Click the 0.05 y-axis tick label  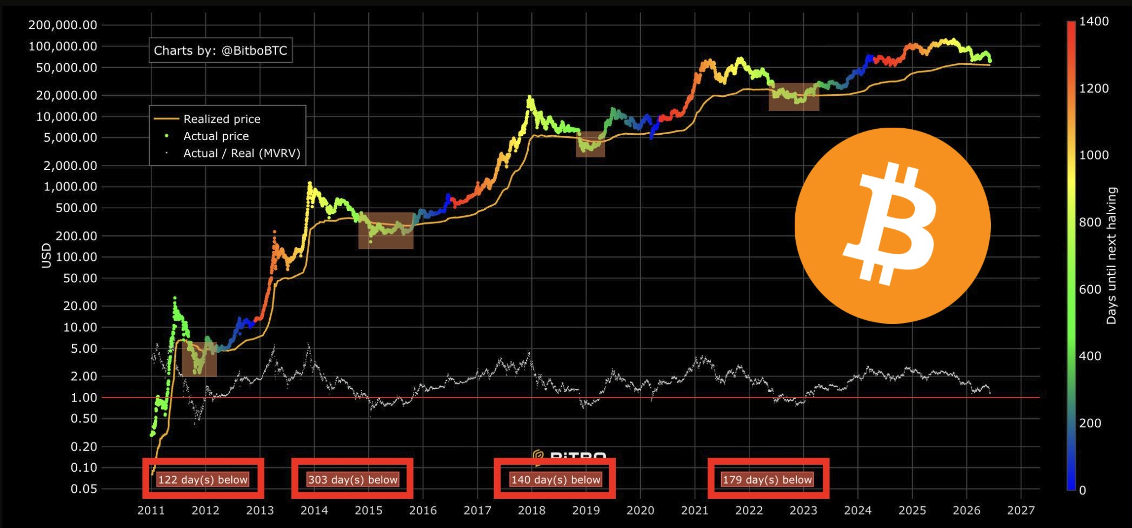83,489
